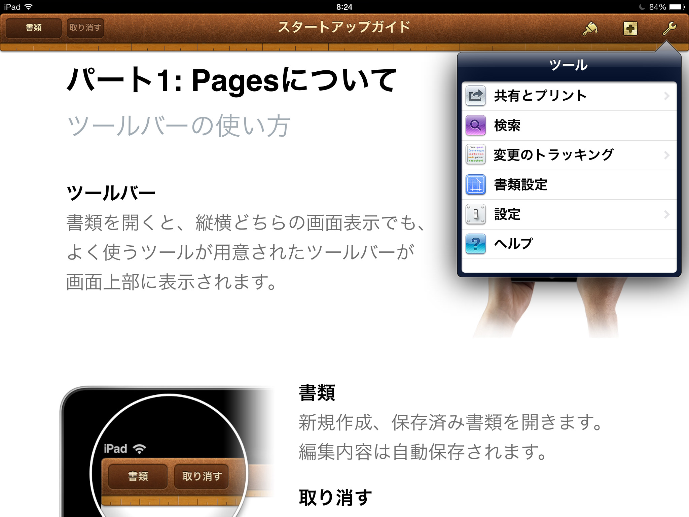Tap the ツールバーの使い方 subtitle
The width and height of the screenshot is (689, 517).
click(x=178, y=126)
